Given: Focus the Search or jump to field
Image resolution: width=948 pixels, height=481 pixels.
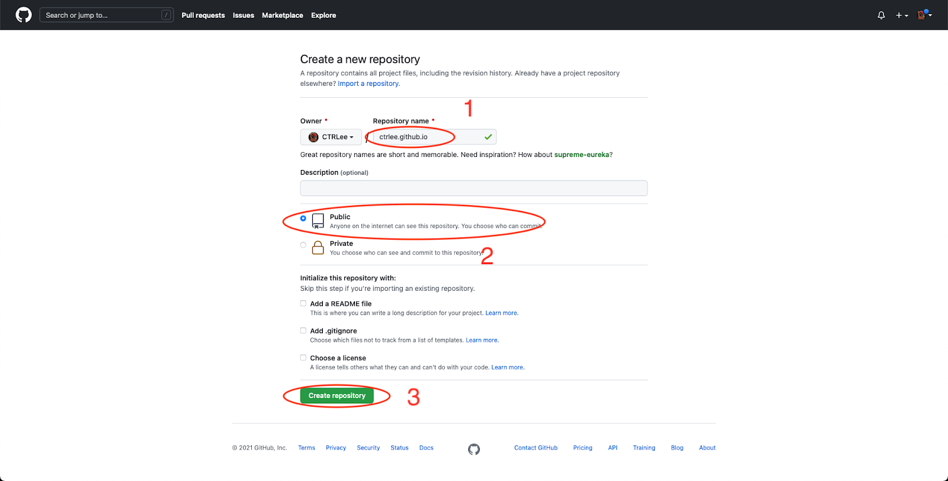Looking at the screenshot, I should [106, 15].
